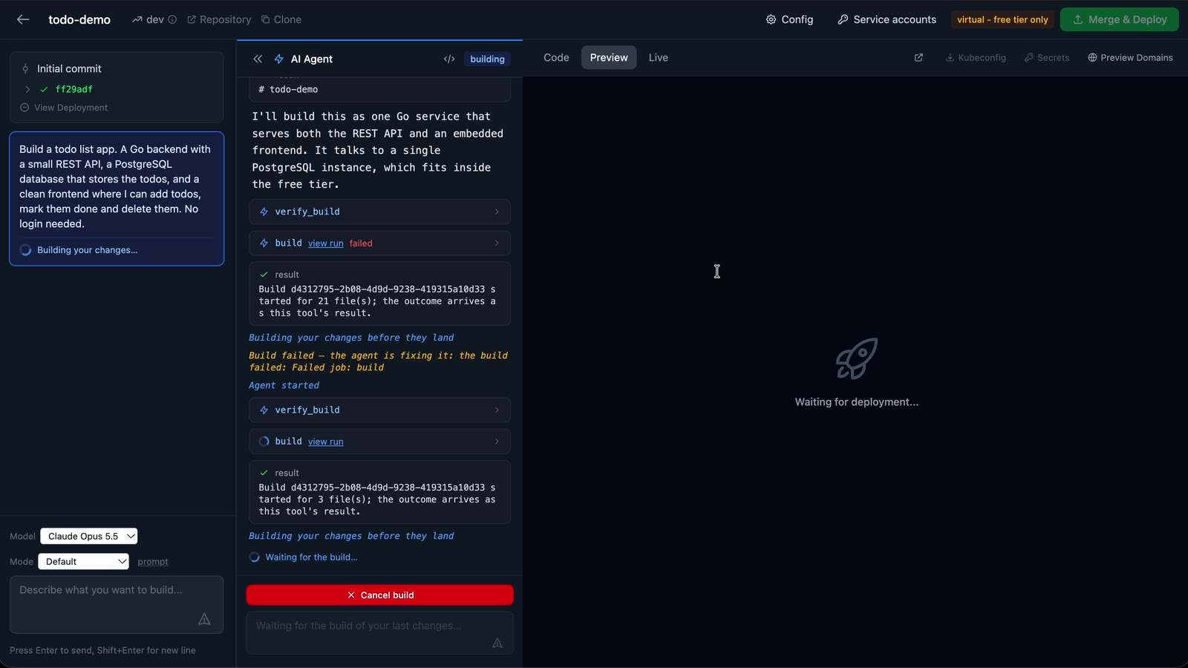This screenshot has height=668, width=1188.
Task: Expand the second verify_build step
Action: point(379,410)
